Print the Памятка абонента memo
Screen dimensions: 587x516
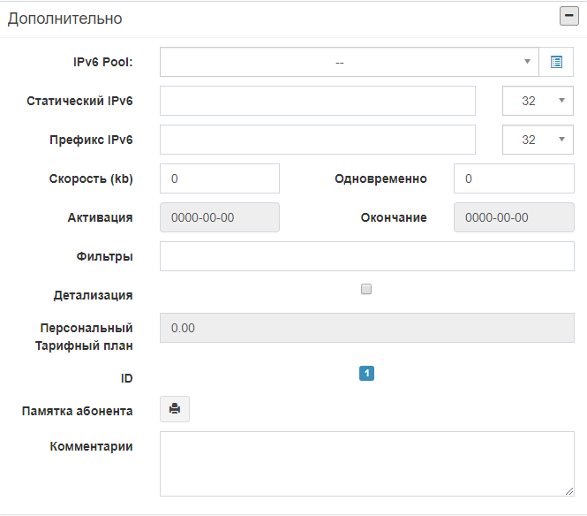pyautogui.click(x=175, y=409)
